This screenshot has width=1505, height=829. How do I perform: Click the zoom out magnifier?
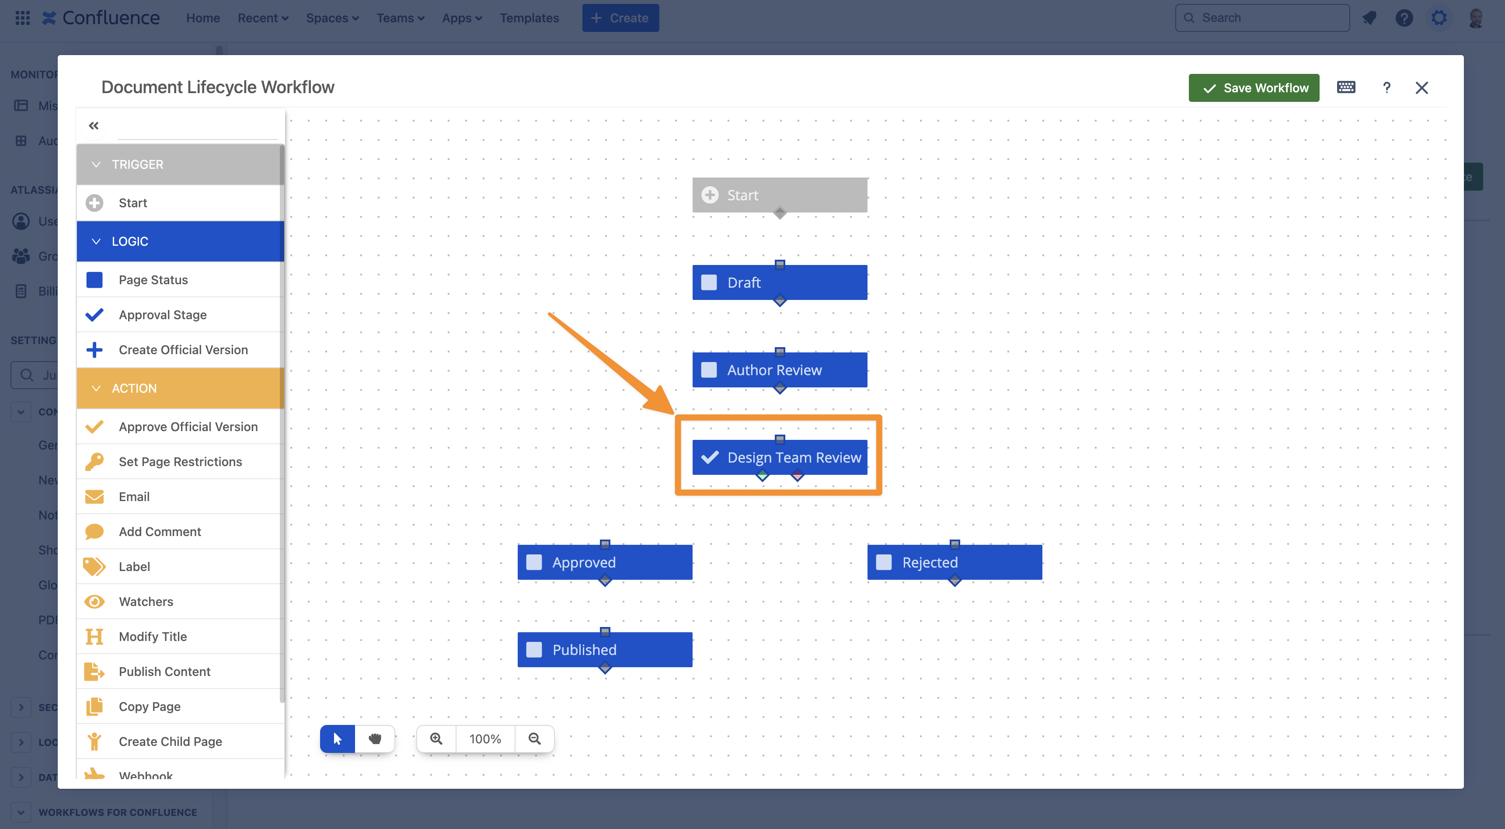[x=535, y=738]
